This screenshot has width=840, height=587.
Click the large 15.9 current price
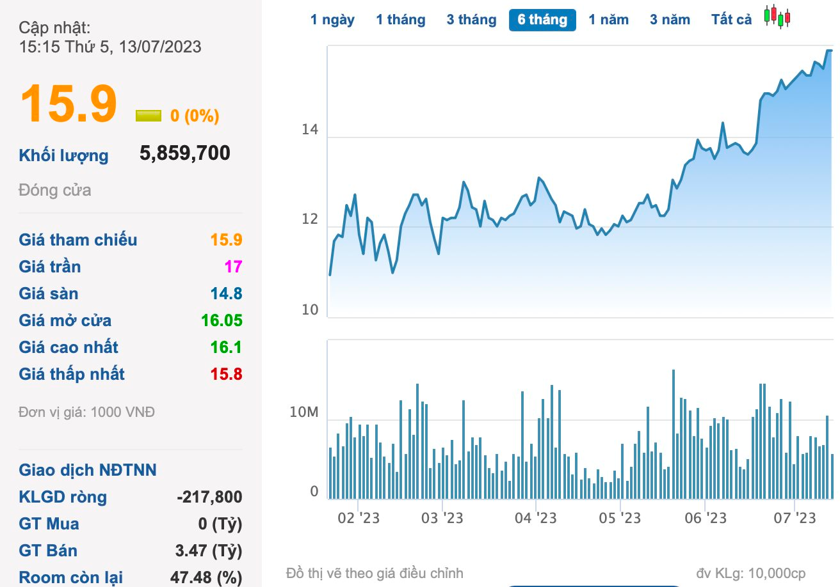coord(69,104)
